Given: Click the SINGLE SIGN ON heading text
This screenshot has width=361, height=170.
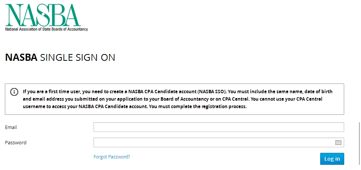Looking at the screenshot, I should [x=77, y=57].
